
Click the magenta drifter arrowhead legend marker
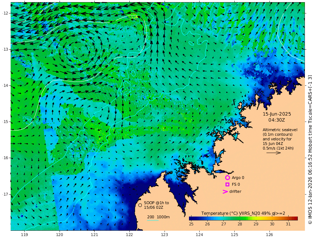point(225,192)
